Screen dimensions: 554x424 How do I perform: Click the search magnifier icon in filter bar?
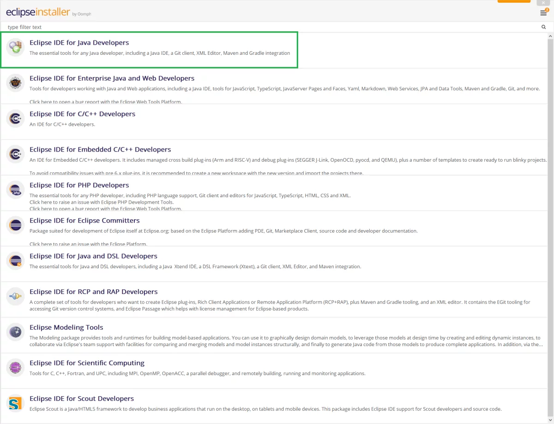tap(543, 27)
